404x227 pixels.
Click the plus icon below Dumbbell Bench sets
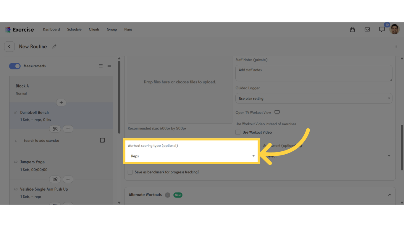coord(68,129)
